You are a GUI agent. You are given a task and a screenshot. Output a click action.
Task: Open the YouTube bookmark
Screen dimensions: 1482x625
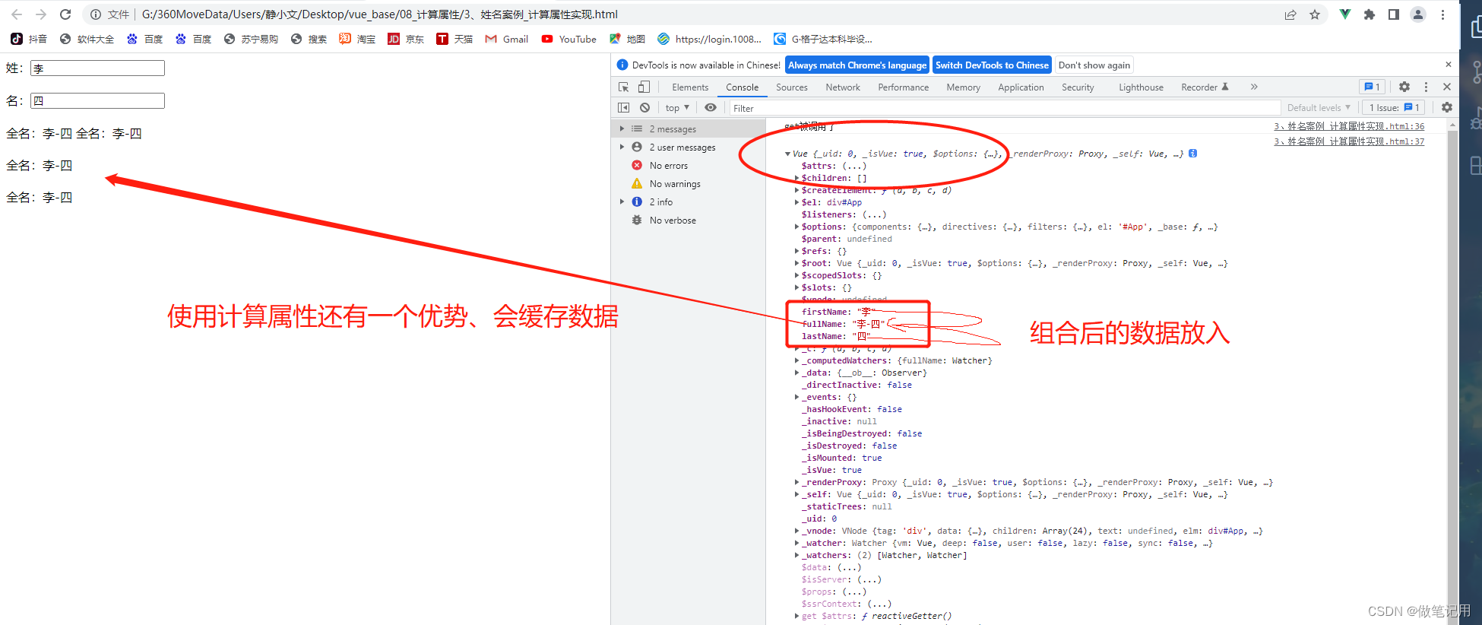click(568, 39)
